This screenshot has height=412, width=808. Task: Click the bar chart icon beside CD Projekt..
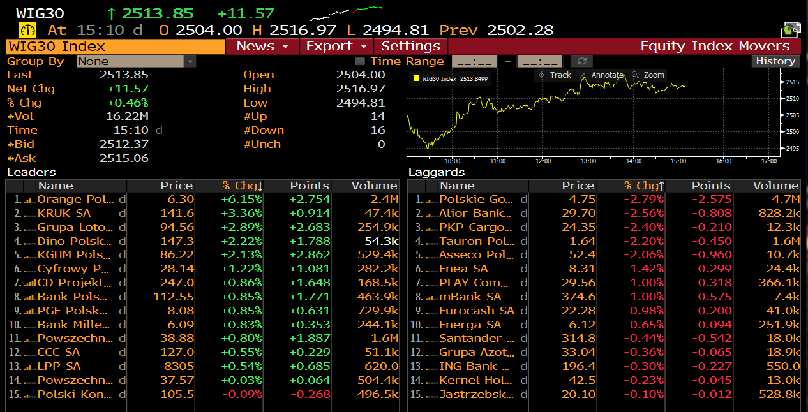(30, 283)
